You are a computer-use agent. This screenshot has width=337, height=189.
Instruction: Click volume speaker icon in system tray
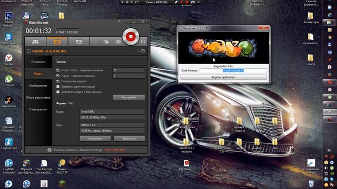click(x=326, y=168)
